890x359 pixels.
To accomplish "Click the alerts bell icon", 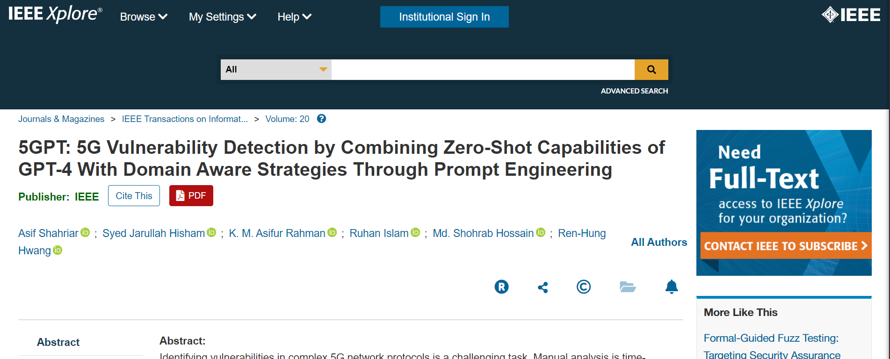I will (x=671, y=287).
